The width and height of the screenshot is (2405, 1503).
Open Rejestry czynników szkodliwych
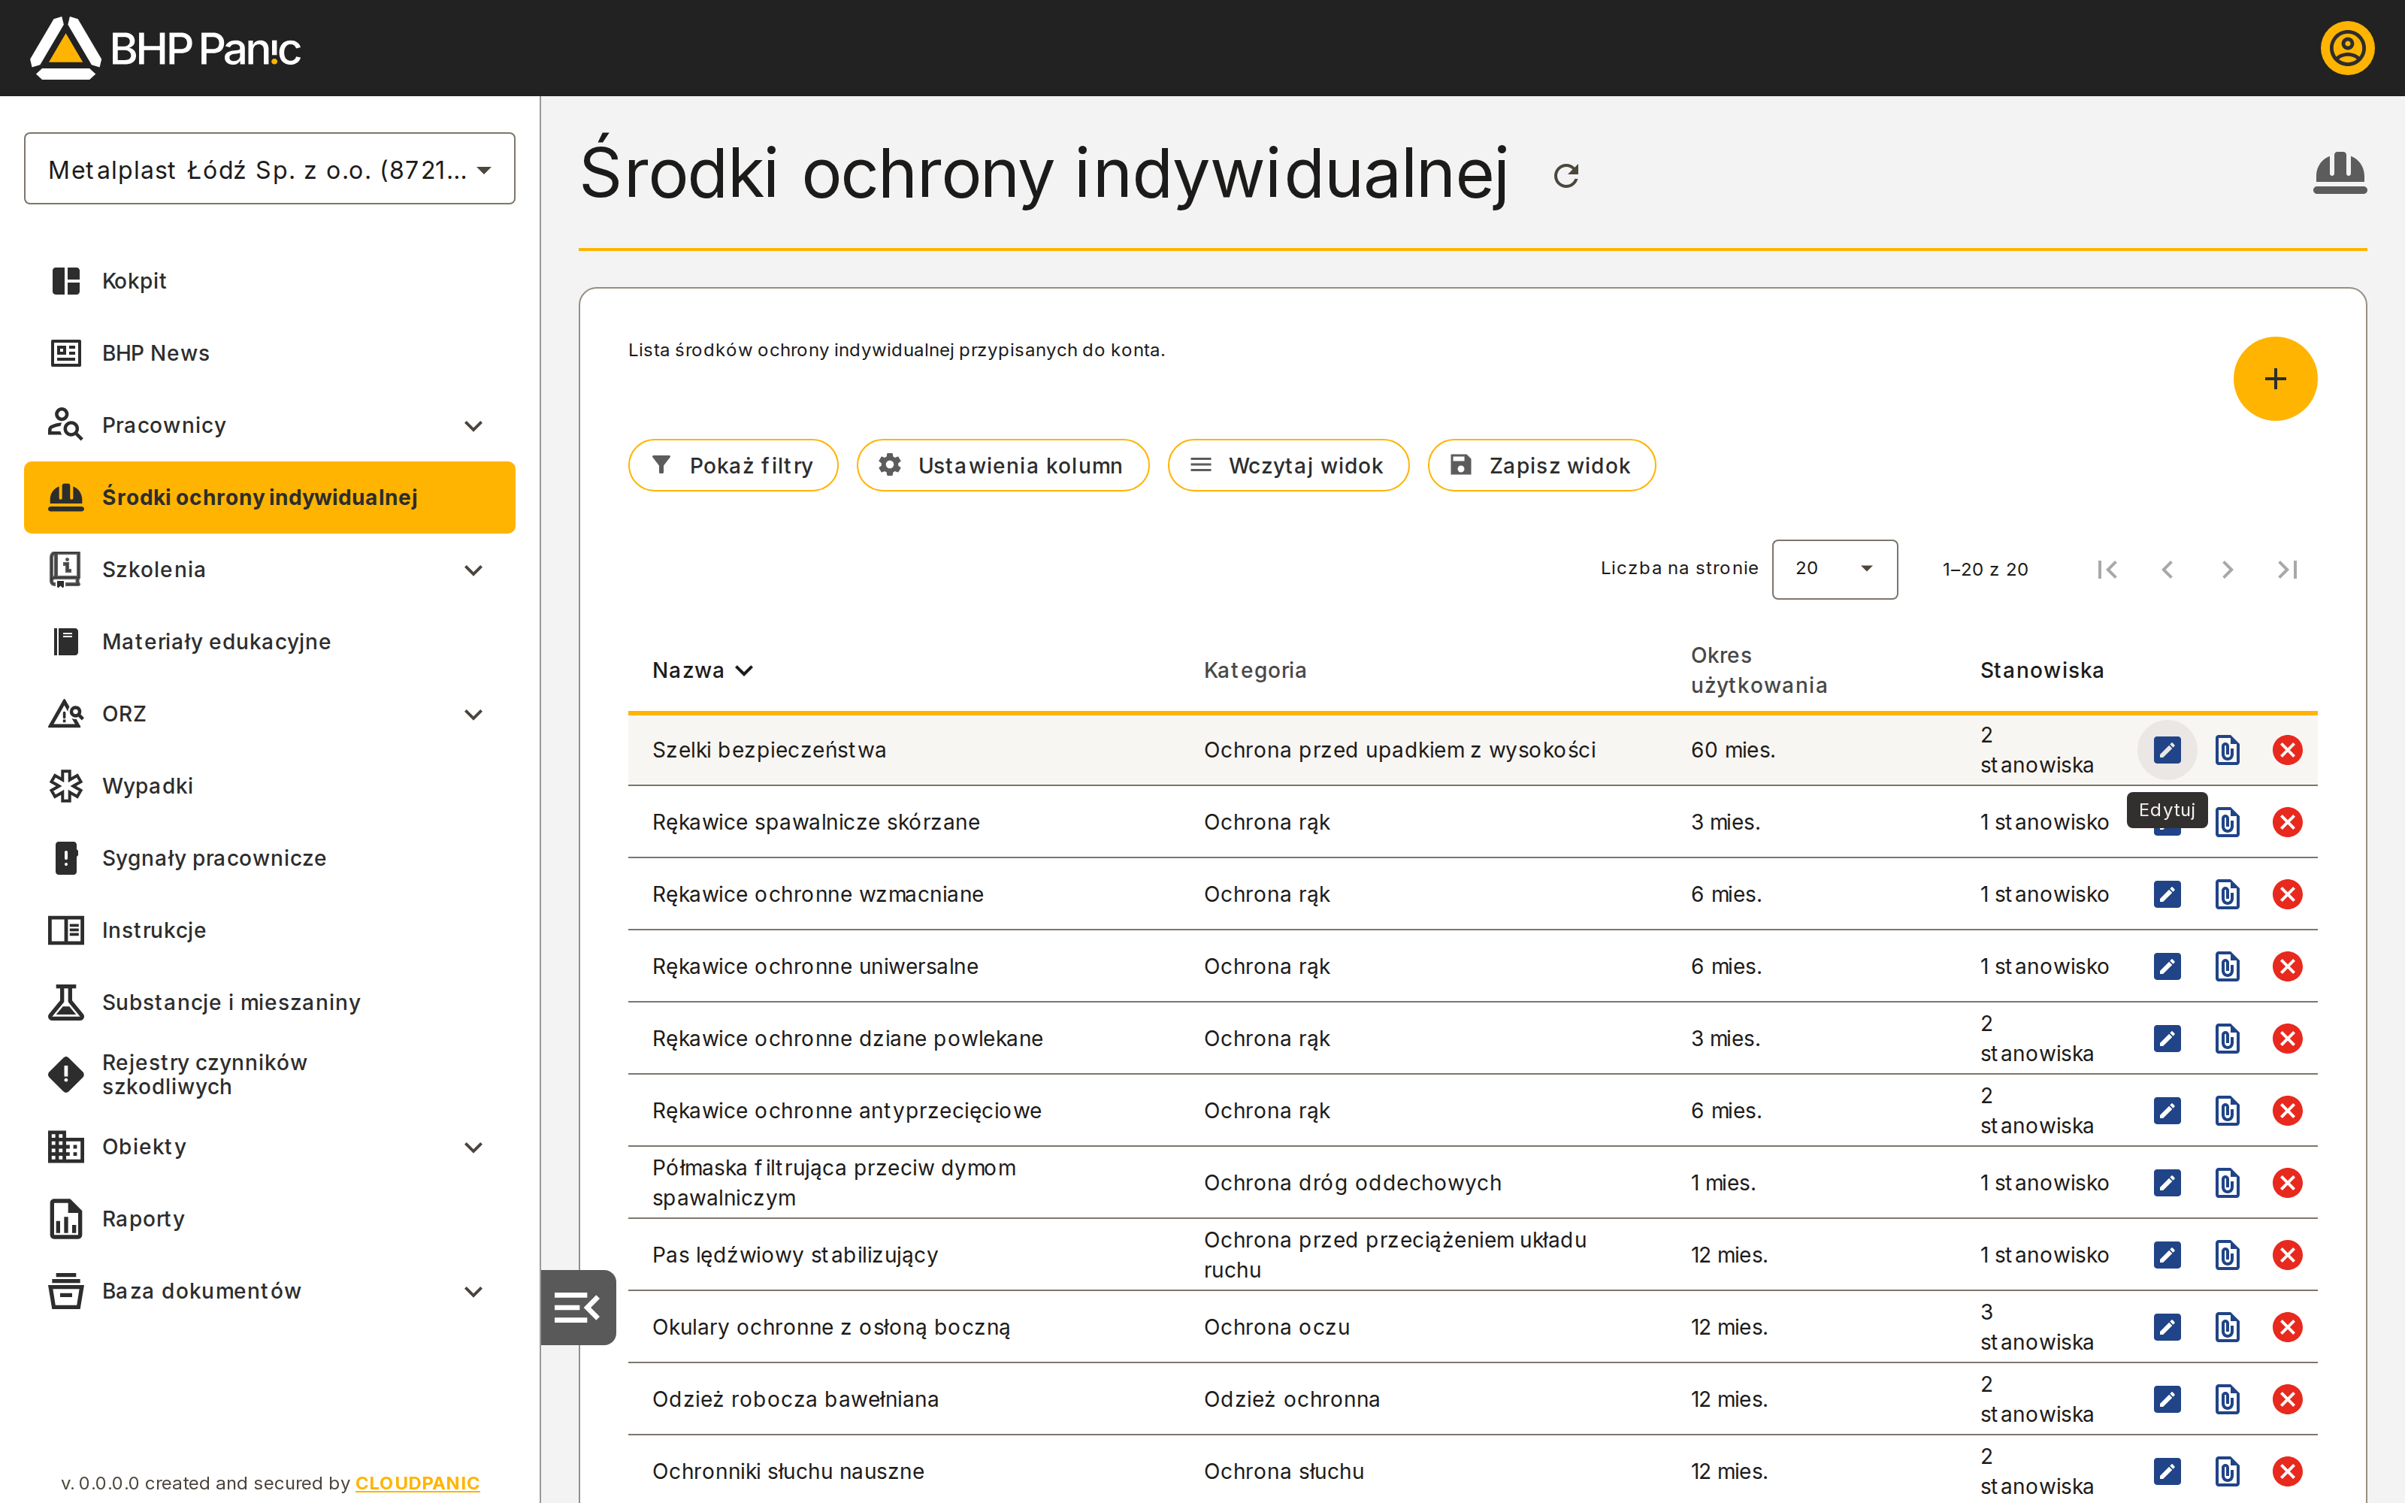click(269, 1075)
